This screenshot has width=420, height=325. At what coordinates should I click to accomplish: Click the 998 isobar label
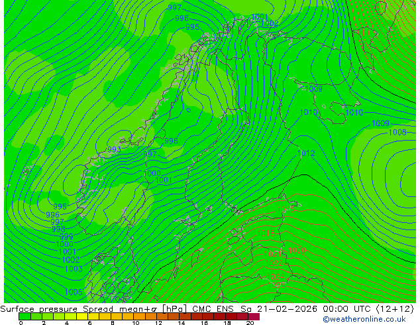(x=58, y=229)
